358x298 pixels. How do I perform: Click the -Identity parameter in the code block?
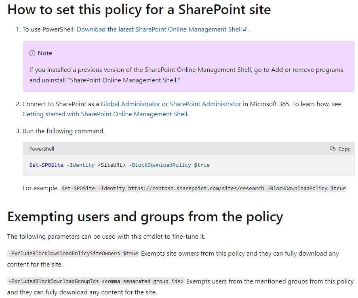click(80, 165)
